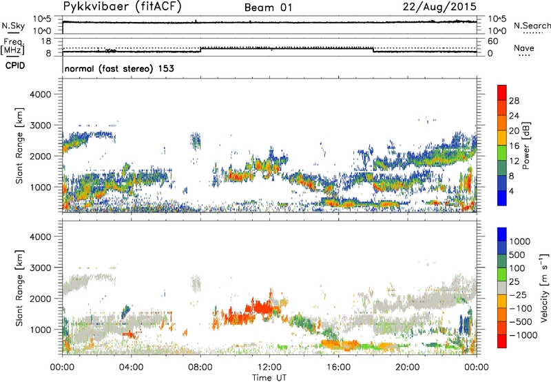The image size is (551, 382).
Task: Click the 10^5 label right of noise panel
Action: pos(497,19)
